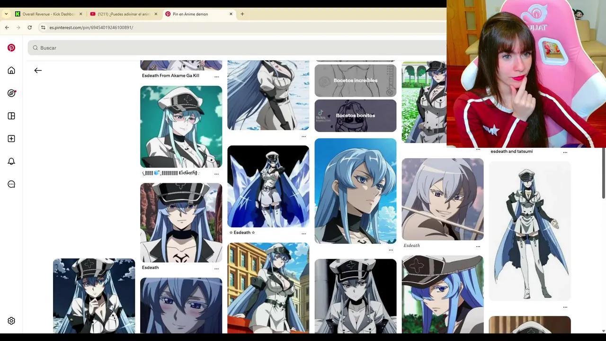Open more options for the Esdeath red-canyon pin
This screenshot has width=606, height=341.
click(216, 269)
